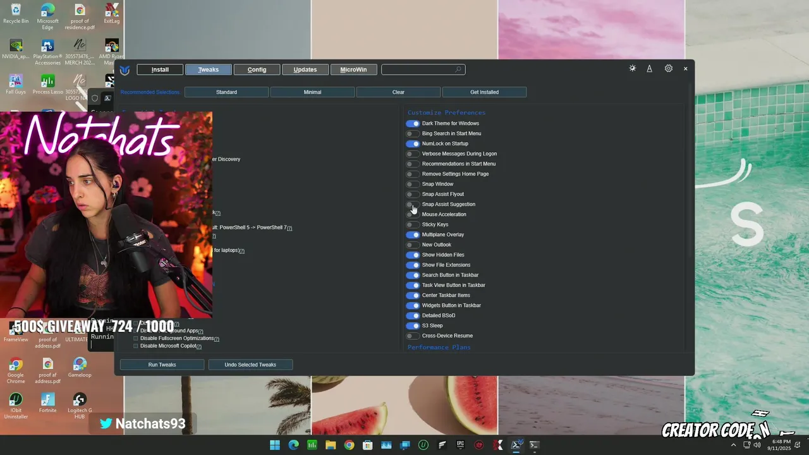This screenshot has height=455, width=809.
Task: Click Undo Selected Tweaks button
Action: 250,365
